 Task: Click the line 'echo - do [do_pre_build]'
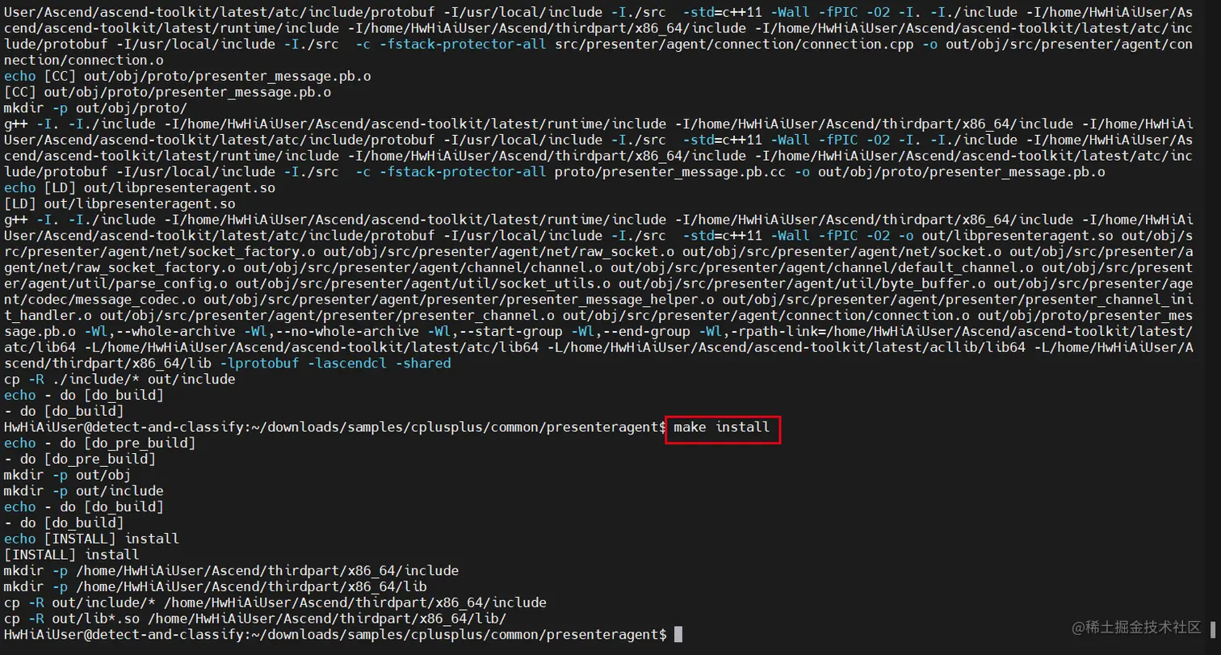[x=100, y=443]
